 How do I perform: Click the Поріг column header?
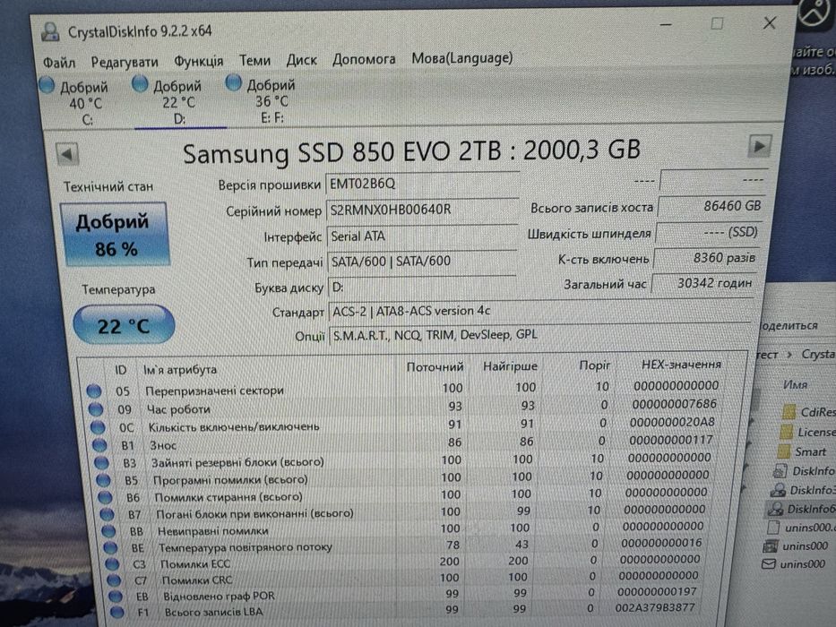pos(594,365)
